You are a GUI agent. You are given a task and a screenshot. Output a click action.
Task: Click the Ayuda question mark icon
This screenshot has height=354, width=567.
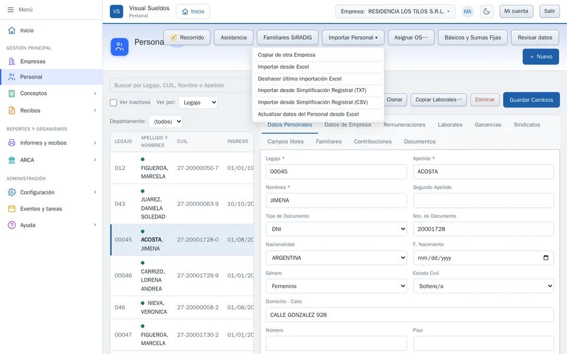tap(12, 225)
